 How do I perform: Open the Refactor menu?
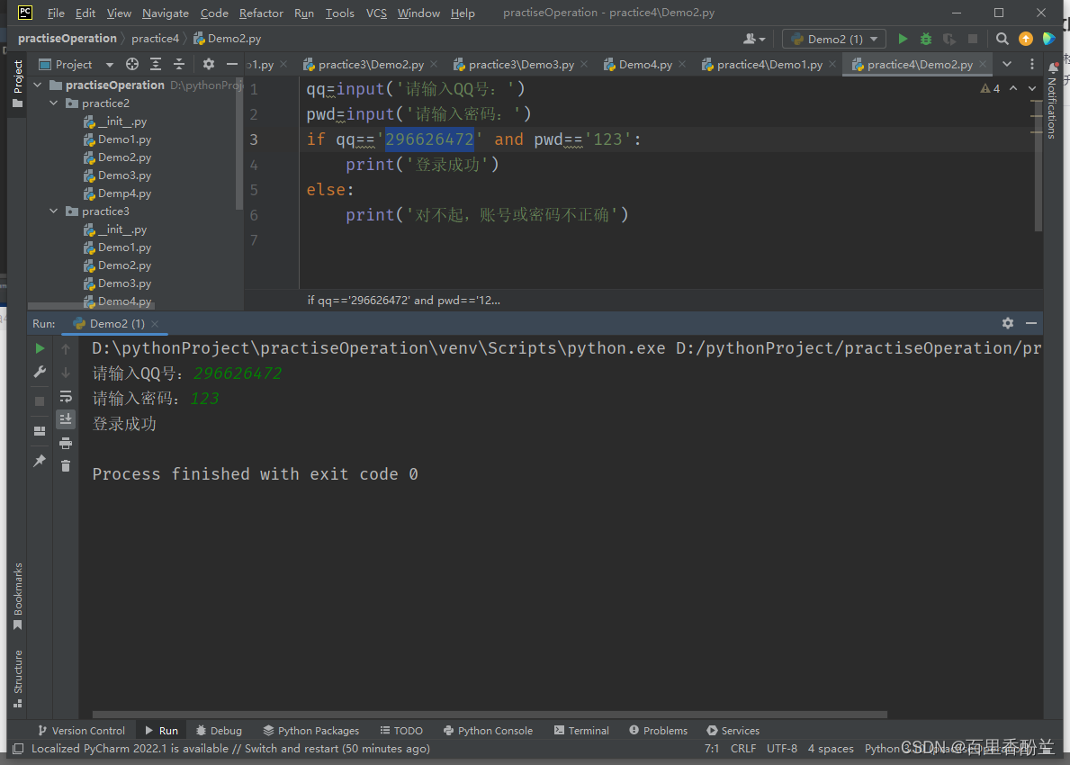pos(261,13)
